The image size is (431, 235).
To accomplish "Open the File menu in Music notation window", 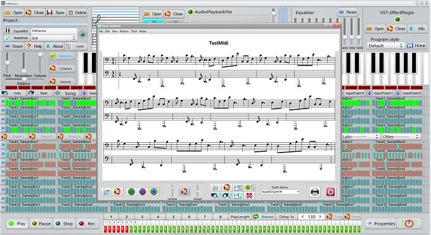I will [x=101, y=31].
